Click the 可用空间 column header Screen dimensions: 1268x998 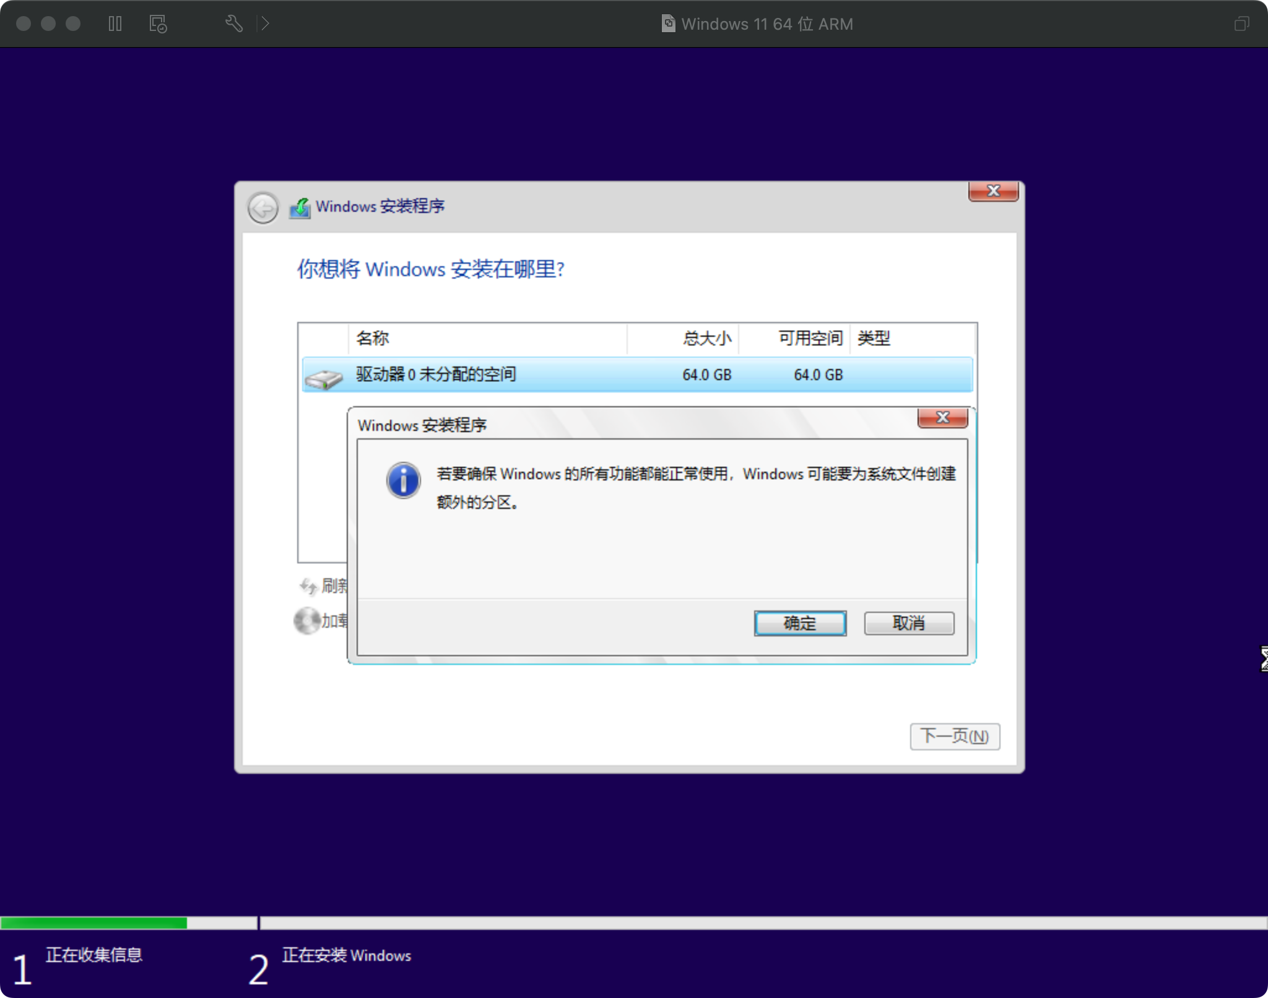pyautogui.click(x=794, y=338)
